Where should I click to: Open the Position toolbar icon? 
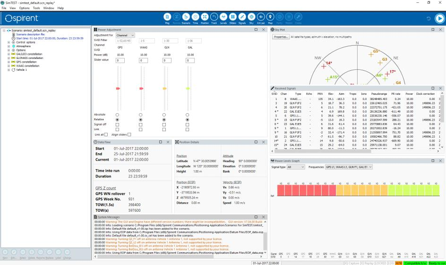click(x=205, y=17)
